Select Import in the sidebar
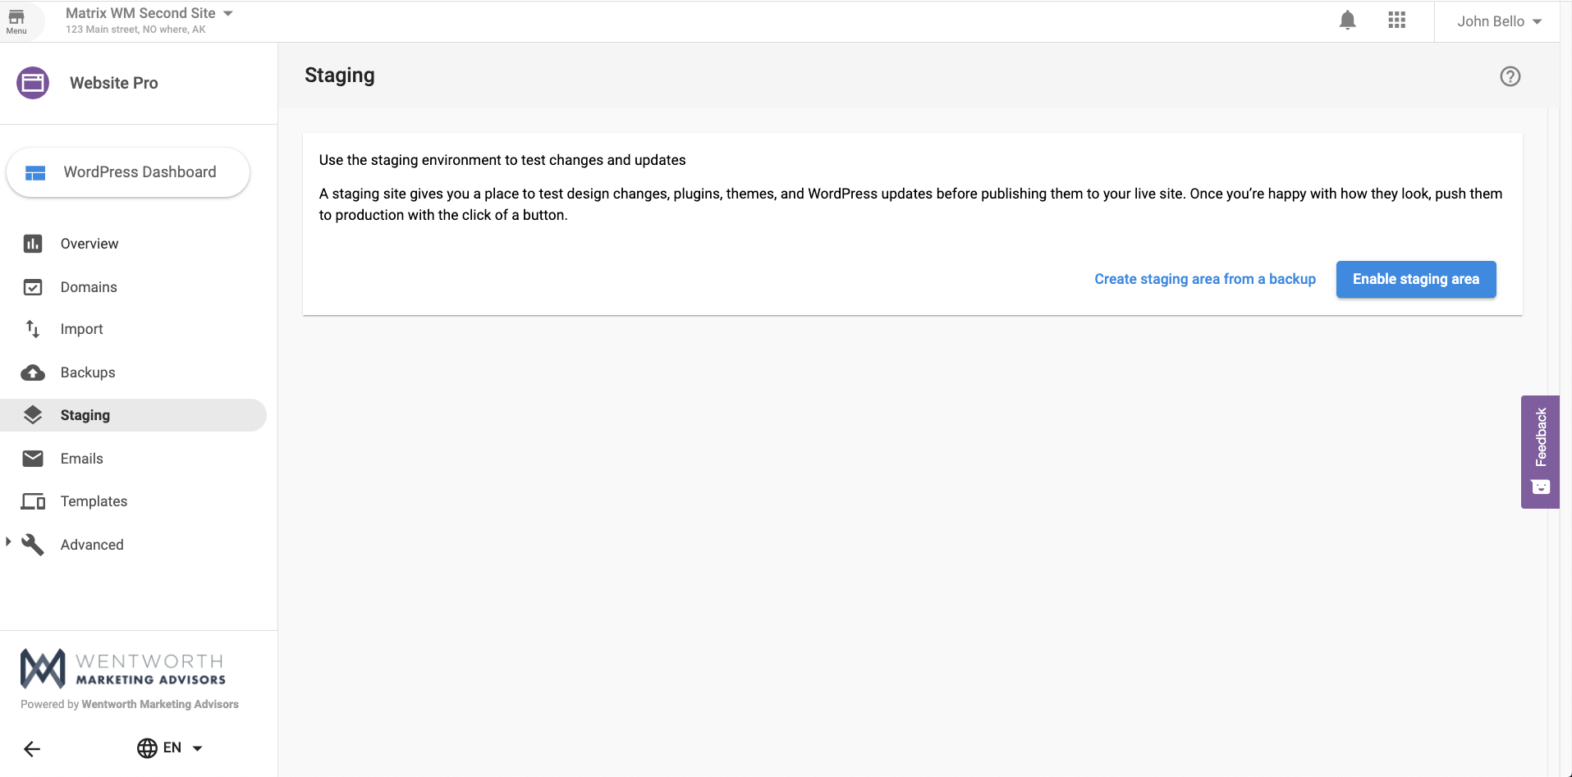 (81, 329)
